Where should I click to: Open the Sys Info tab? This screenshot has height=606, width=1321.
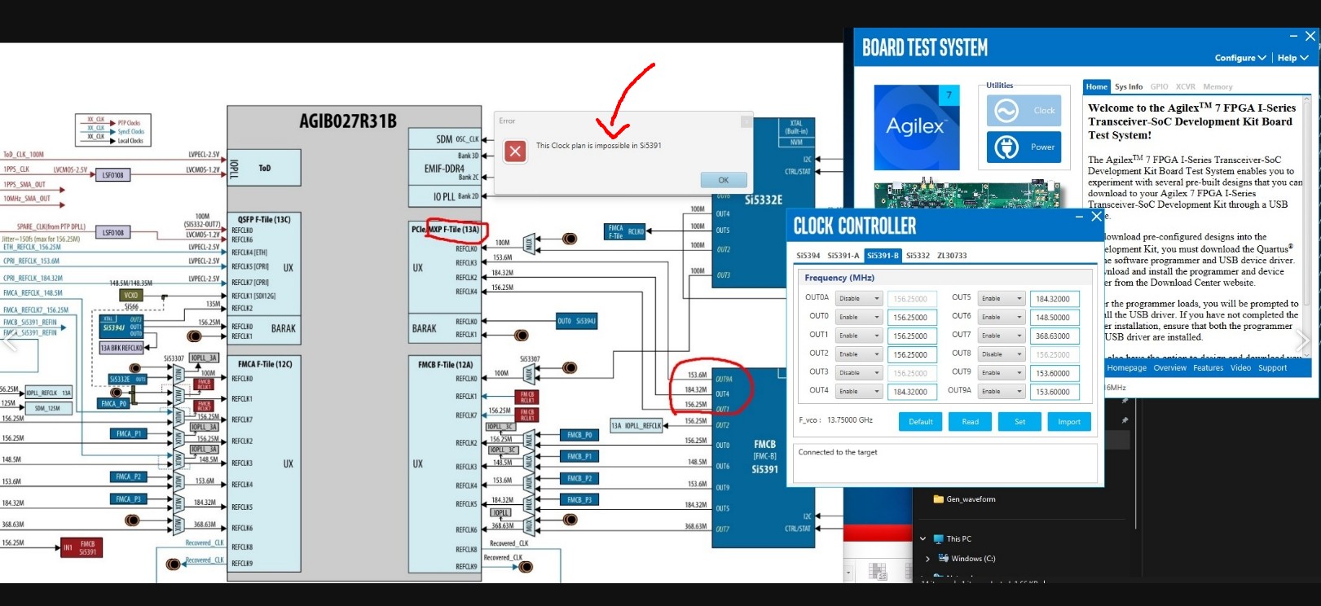point(1129,87)
